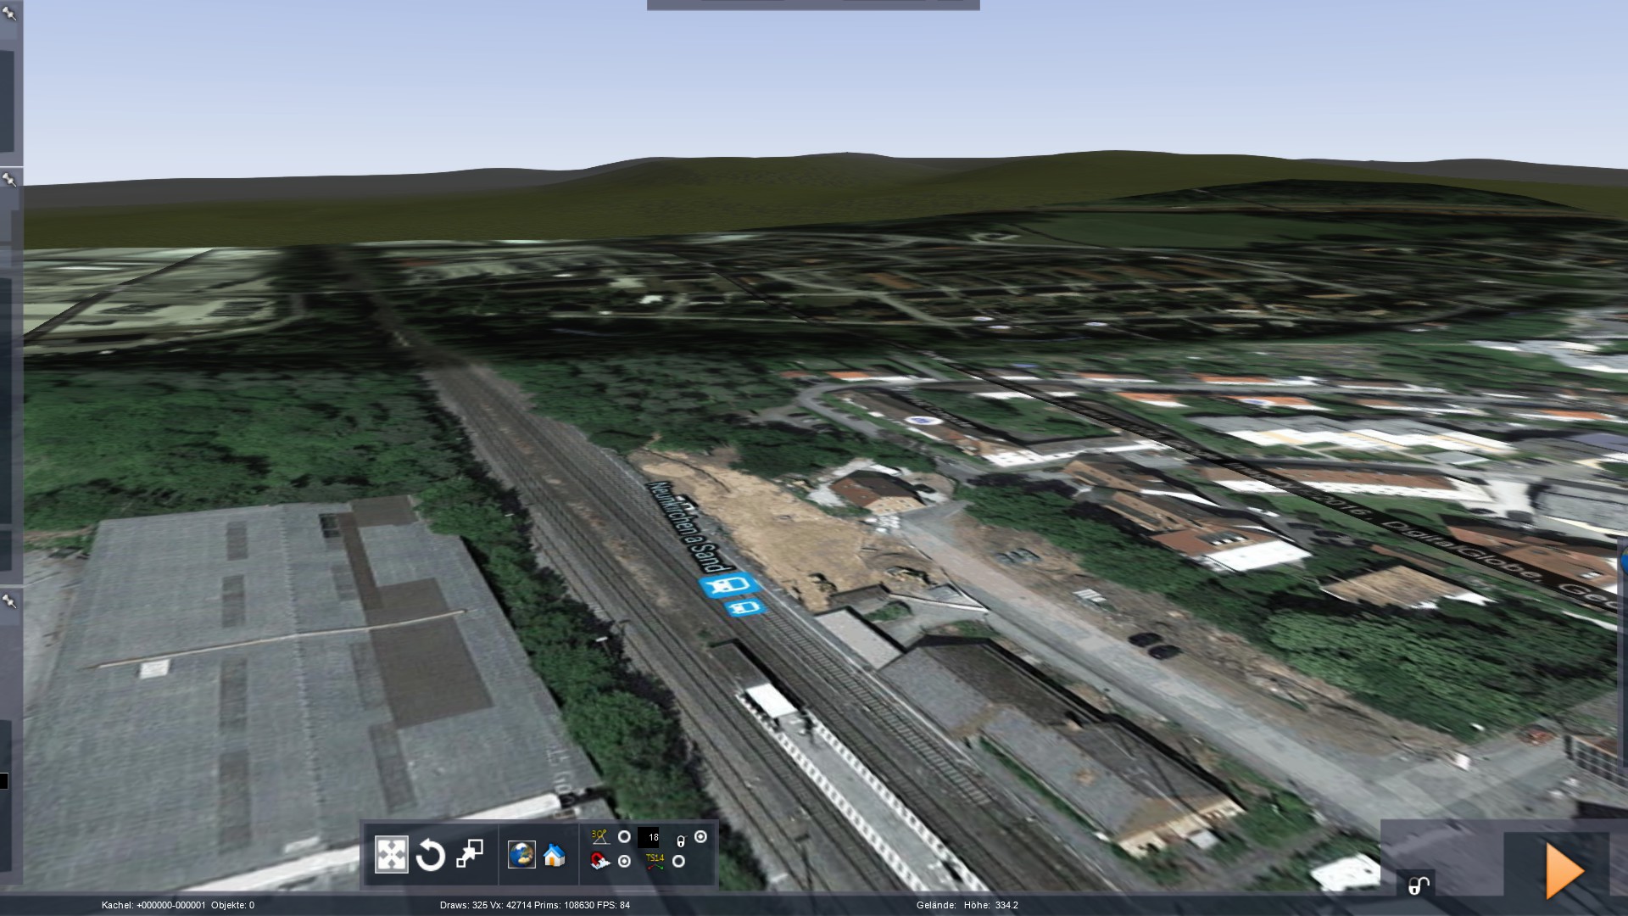1628x916 pixels.
Task: Select the move/pan navigation tool
Action: coord(391,854)
